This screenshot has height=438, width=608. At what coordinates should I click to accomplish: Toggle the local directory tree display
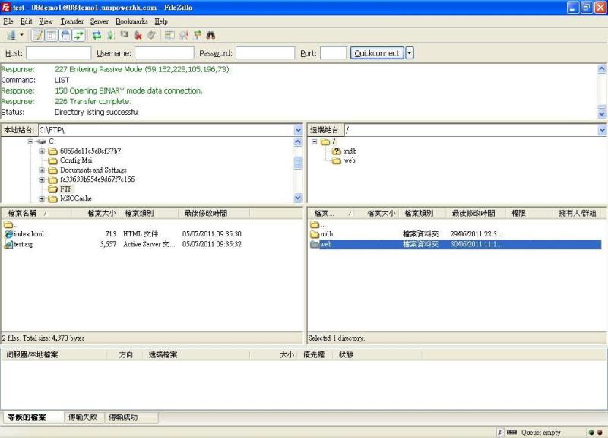click(52, 36)
